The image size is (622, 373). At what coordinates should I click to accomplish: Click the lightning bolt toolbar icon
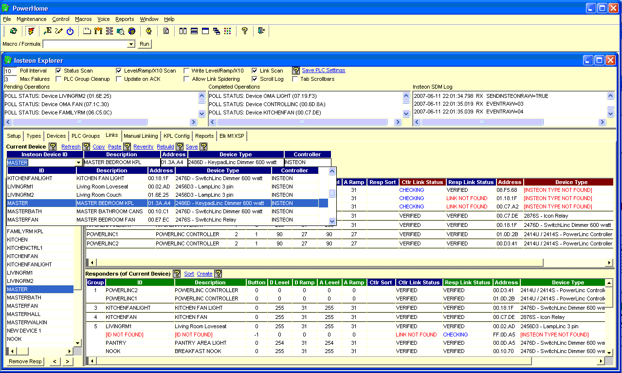click(31, 31)
